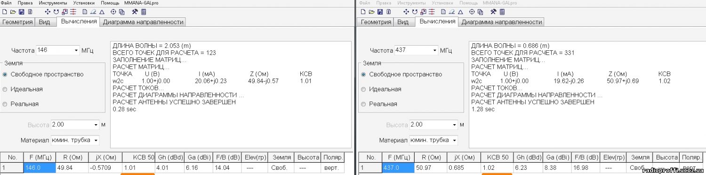Open Диаграмма направленности tab in left window
706x175 pixels.
[143, 22]
